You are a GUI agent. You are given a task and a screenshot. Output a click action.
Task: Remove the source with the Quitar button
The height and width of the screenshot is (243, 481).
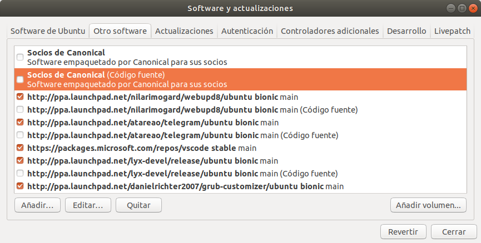tap(138, 205)
